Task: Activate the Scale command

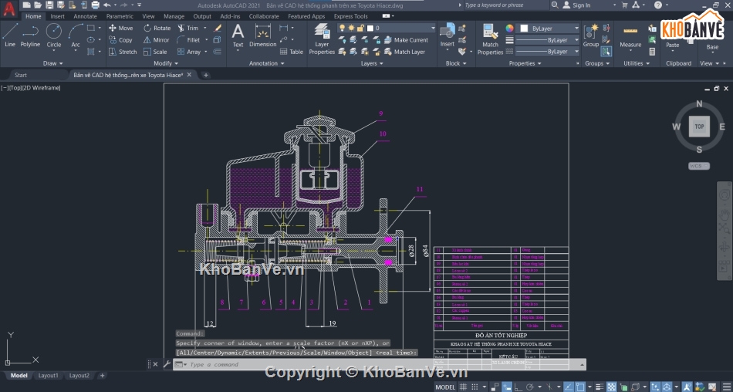Action: click(155, 52)
